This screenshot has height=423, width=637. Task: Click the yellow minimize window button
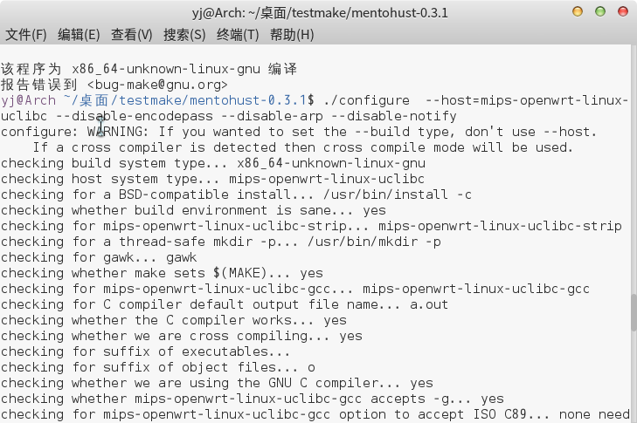(x=578, y=11)
